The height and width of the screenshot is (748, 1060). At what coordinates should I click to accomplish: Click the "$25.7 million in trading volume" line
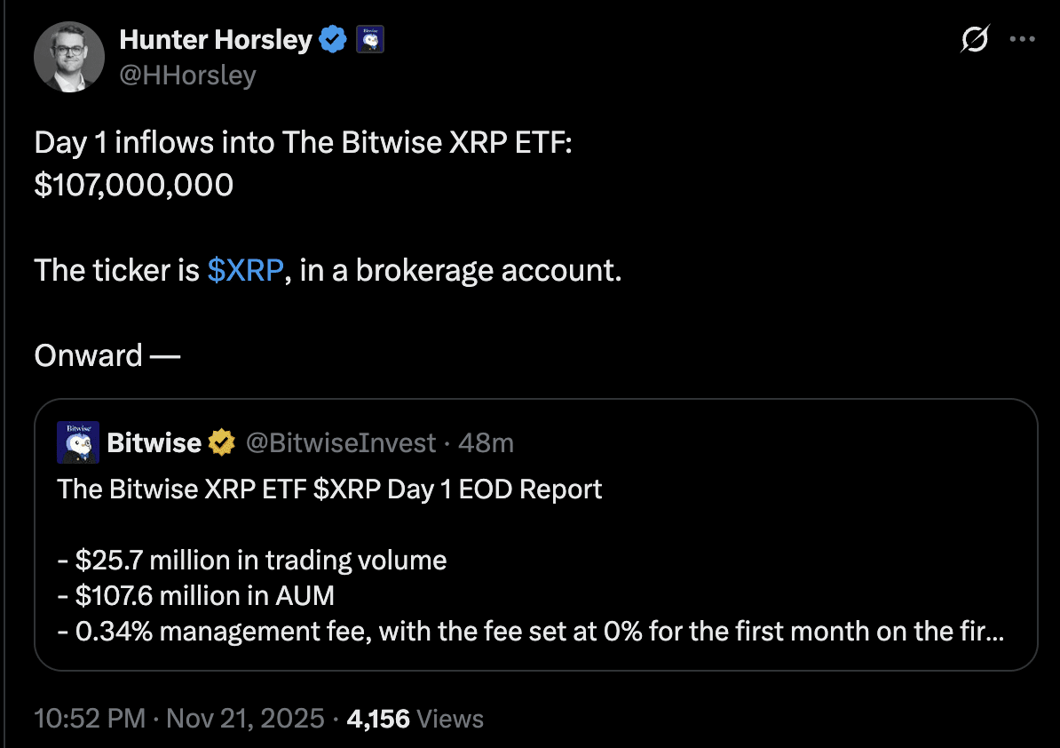251,560
